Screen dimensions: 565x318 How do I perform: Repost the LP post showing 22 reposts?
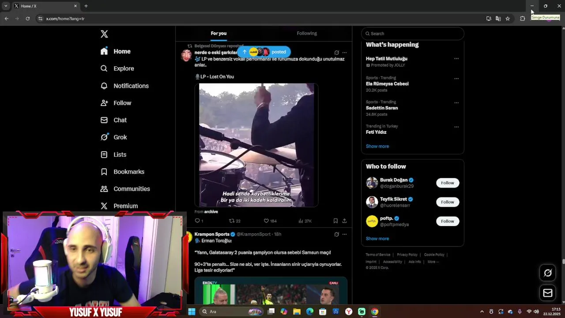click(x=234, y=221)
